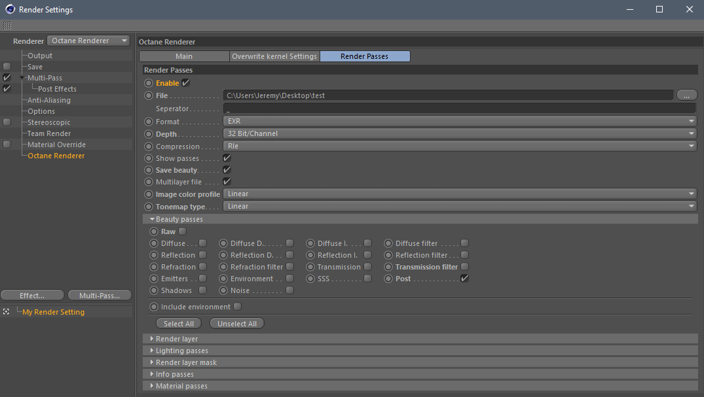The image size is (704, 397).
Task: Select Anti-Aliasing in the settings tree
Action: pyautogui.click(x=49, y=100)
